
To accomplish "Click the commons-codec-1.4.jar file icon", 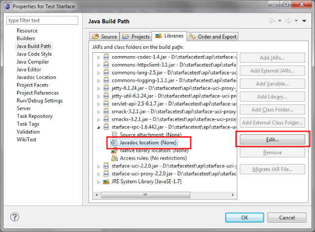I will click(106, 58).
